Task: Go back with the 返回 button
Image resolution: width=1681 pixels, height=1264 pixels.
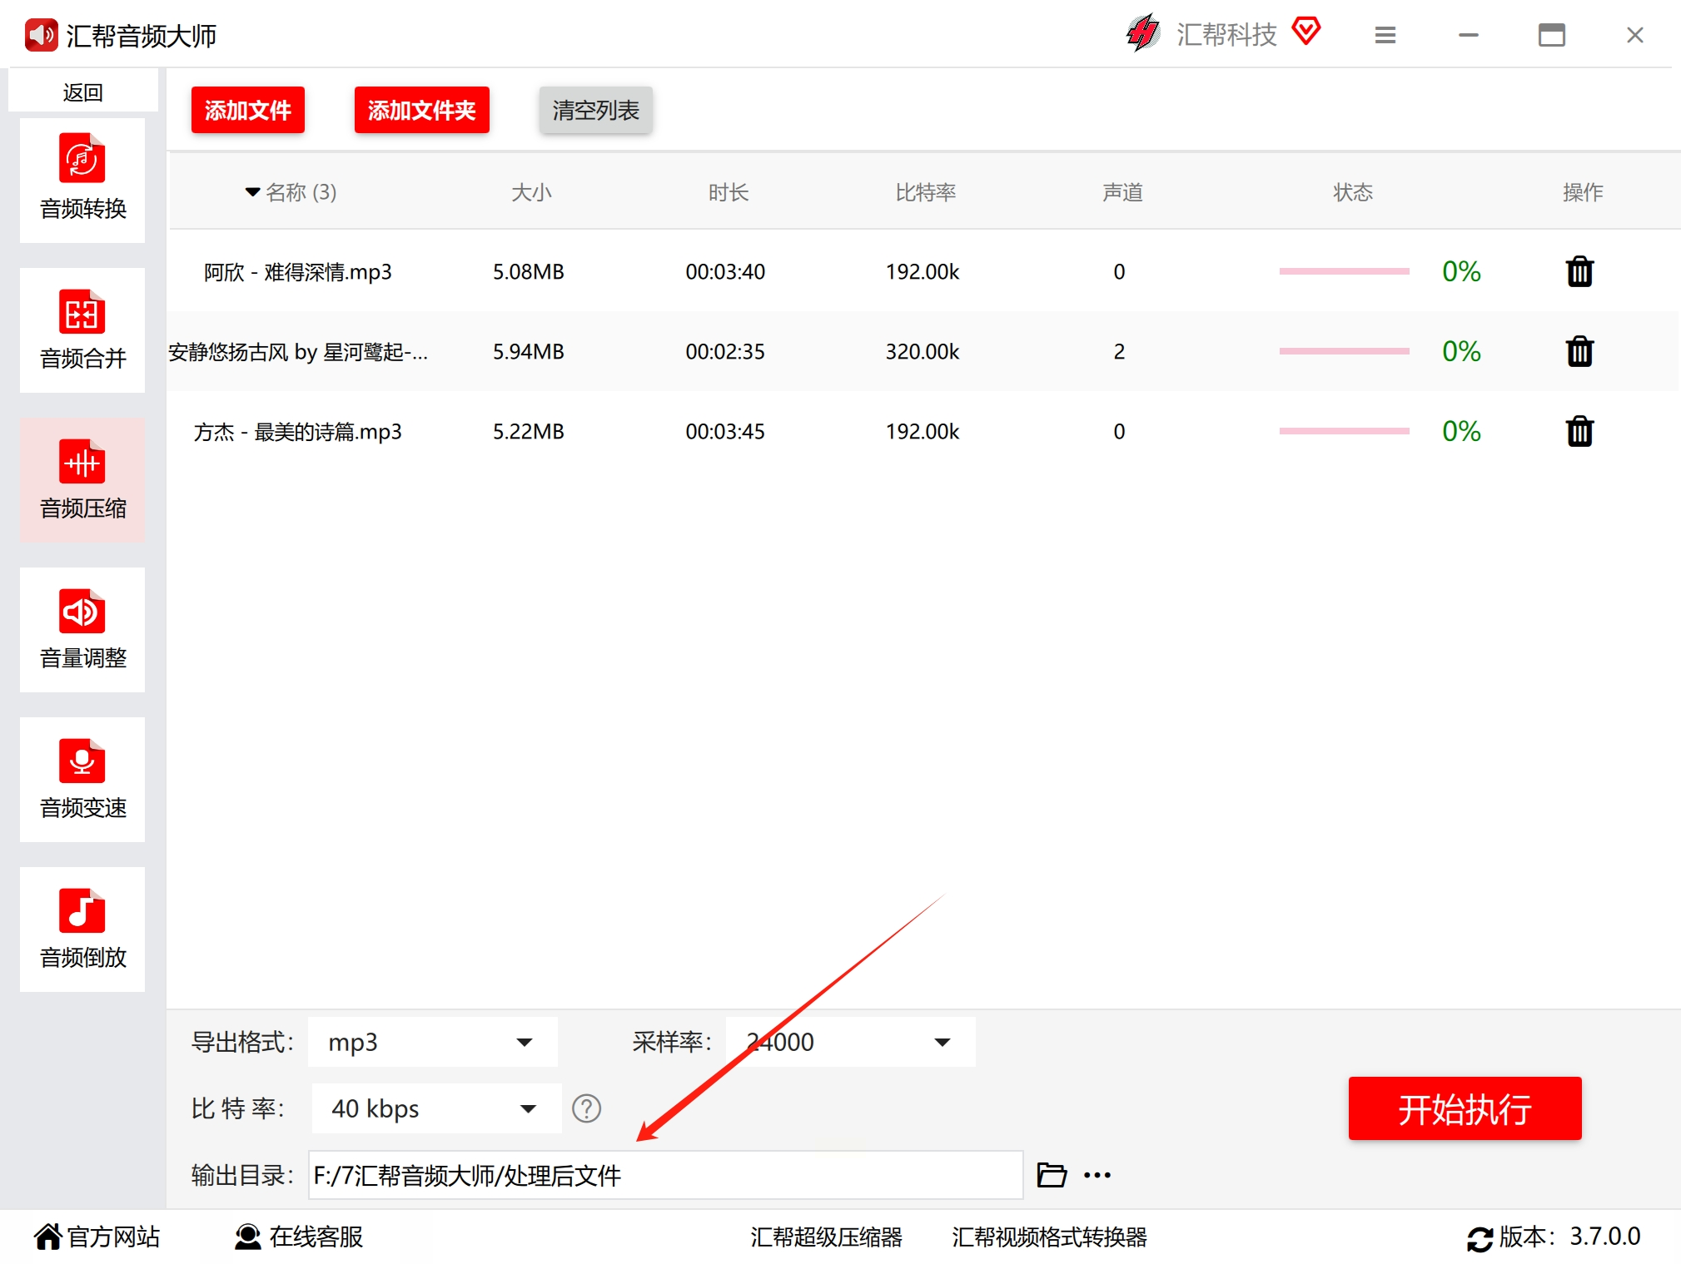Action: (x=82, y=92)
